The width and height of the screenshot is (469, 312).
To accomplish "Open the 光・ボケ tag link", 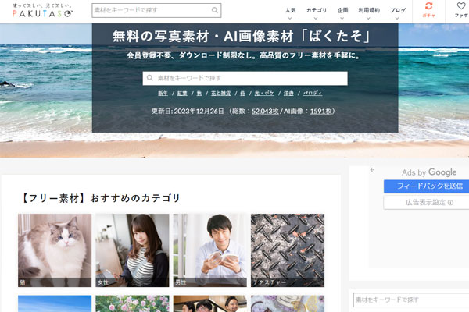I will click(264, 94).
